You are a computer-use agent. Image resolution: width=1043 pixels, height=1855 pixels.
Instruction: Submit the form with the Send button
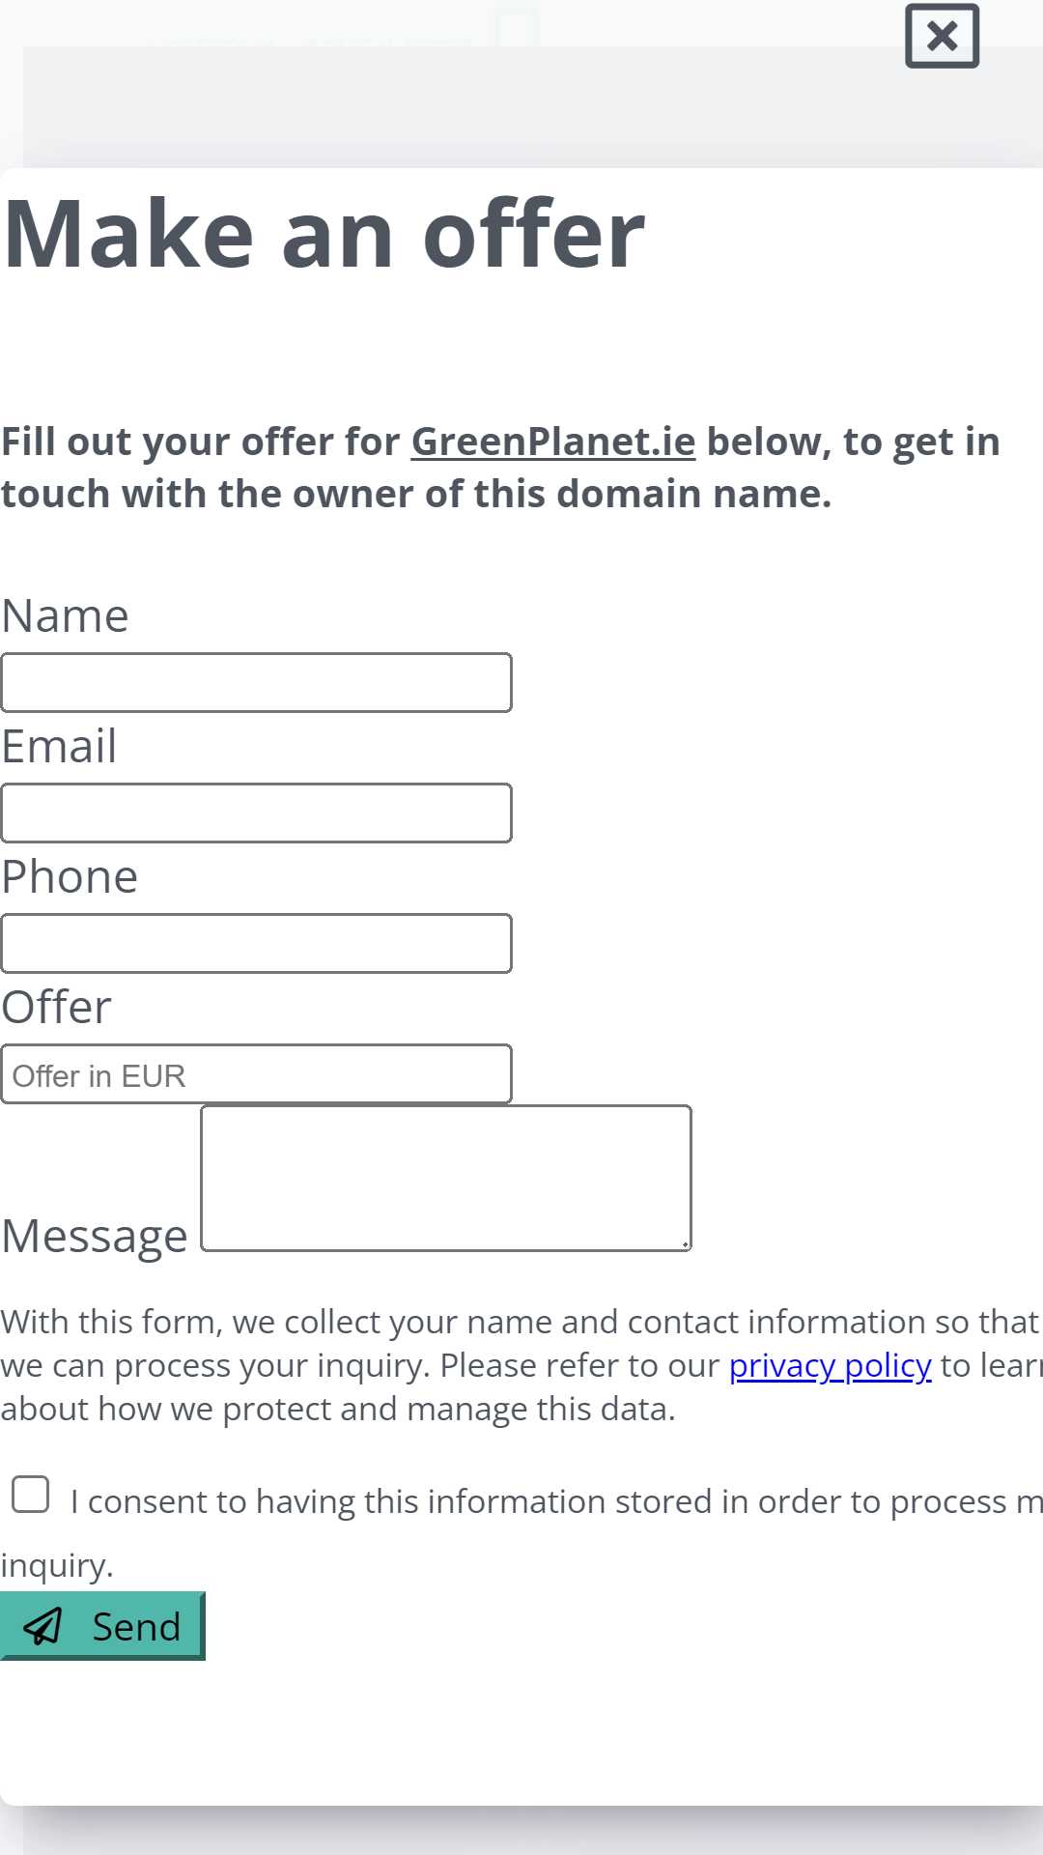tap(102, 1626)
